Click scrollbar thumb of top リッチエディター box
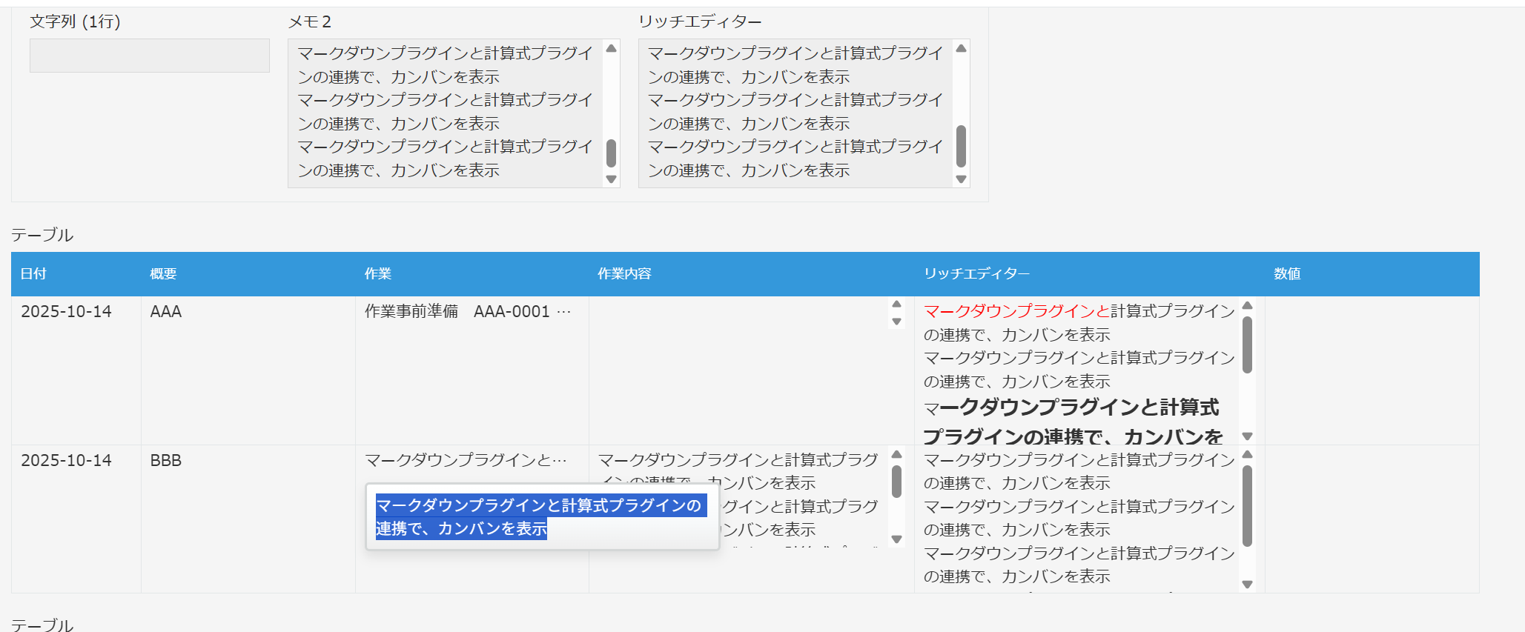This screenshot has height=632, width=1525. click(x=961, y=146)
